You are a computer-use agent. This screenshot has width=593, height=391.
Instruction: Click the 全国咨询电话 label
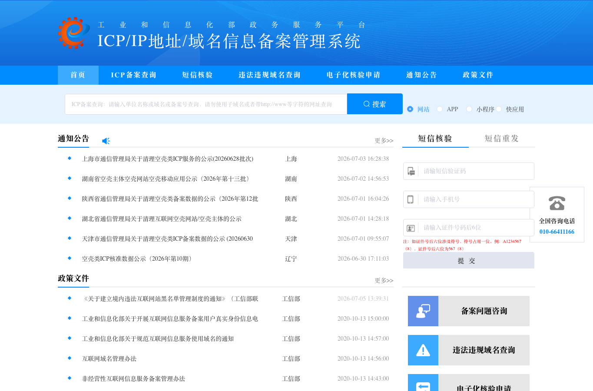coord(557,221)
